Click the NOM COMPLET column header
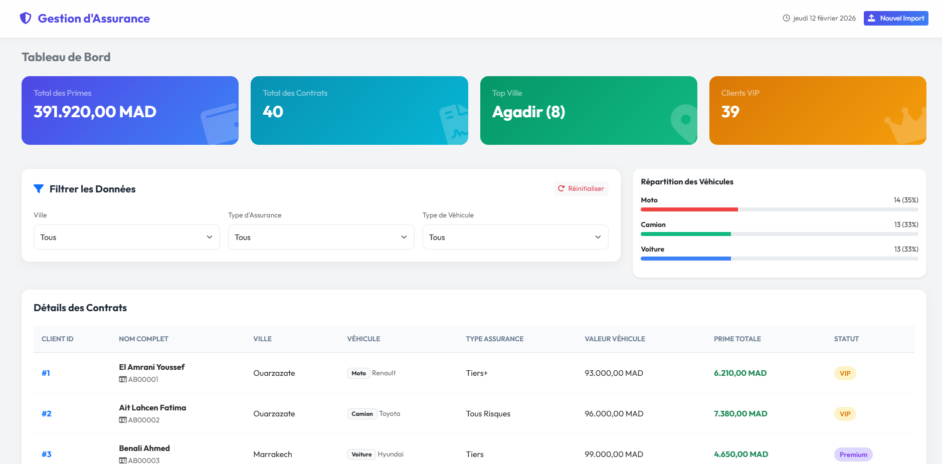 (x=143, y=339)
